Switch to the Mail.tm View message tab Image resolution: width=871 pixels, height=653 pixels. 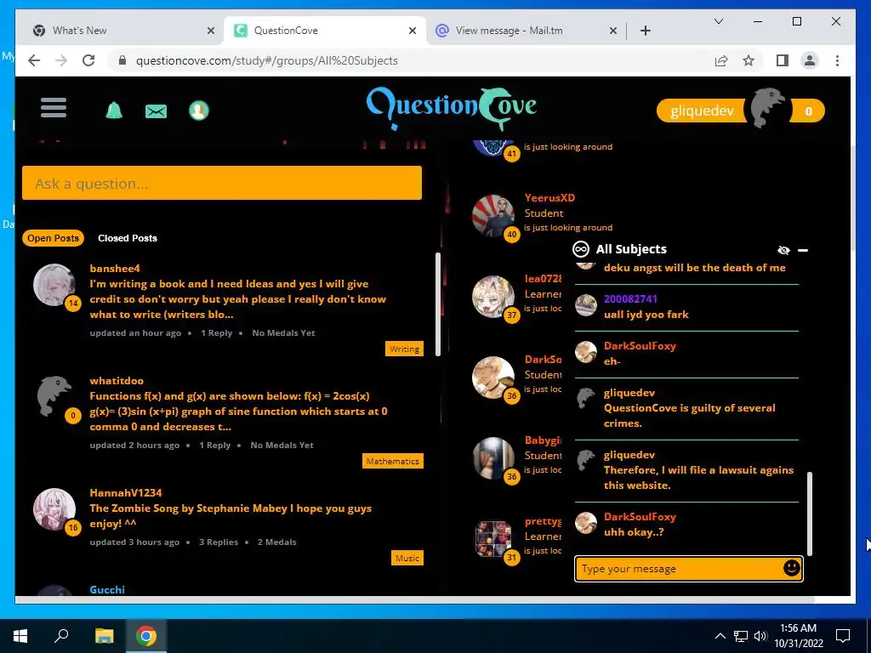525,31
